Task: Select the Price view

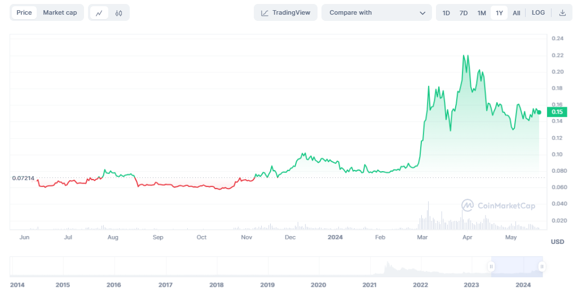Action: pos(24,12)
